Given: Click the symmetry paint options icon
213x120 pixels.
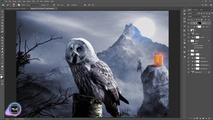Looking at the screenshot, I should pos(93,5).
